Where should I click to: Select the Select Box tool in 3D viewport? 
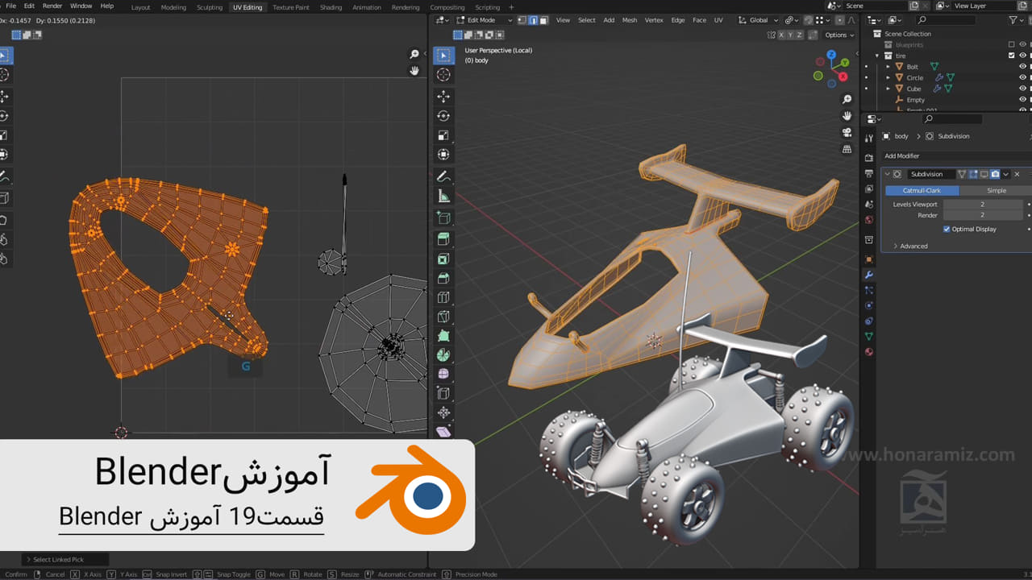point(443,56)
